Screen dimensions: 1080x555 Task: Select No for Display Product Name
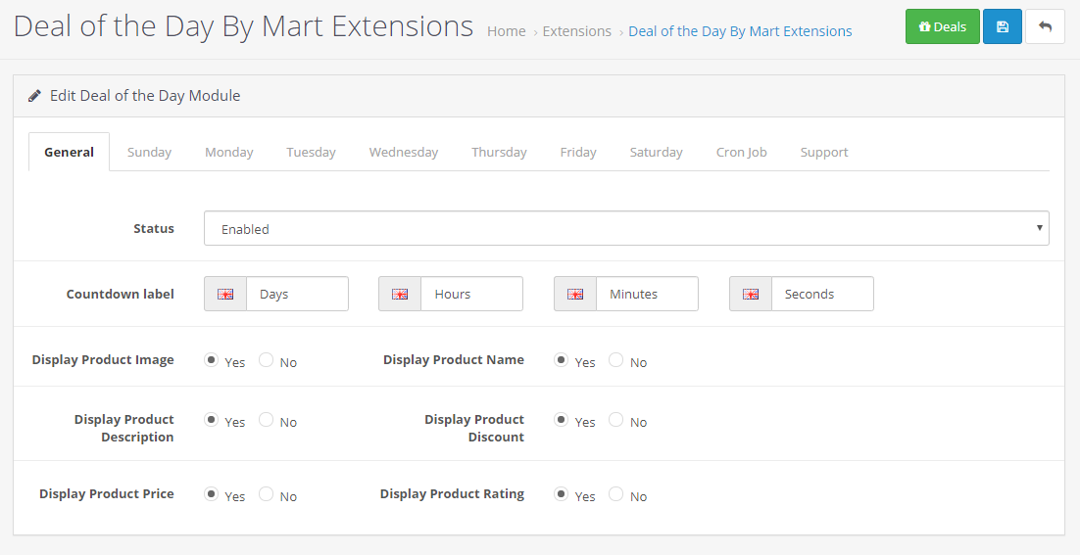(x=615, y=359)
